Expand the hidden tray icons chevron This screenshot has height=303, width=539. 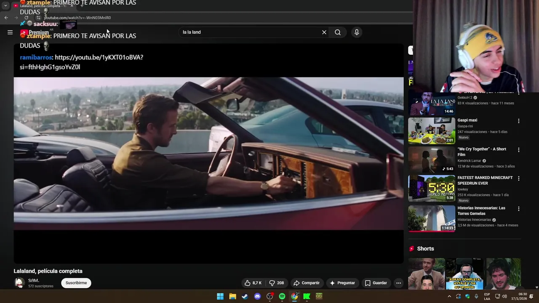point(449,296)
